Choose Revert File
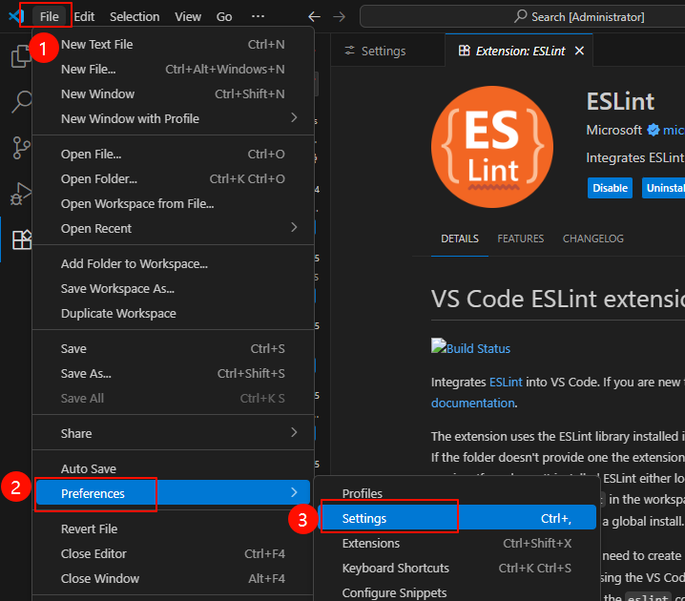The height and width of the screenshot is (601, 685). pyautogui.click(x=173, y=529)
